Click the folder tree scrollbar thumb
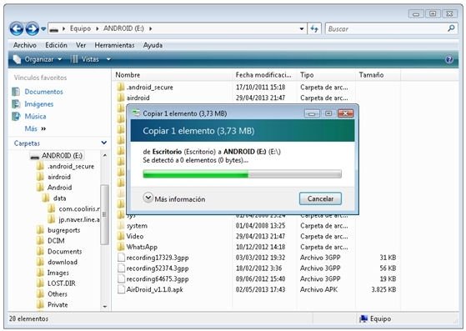 104,214
